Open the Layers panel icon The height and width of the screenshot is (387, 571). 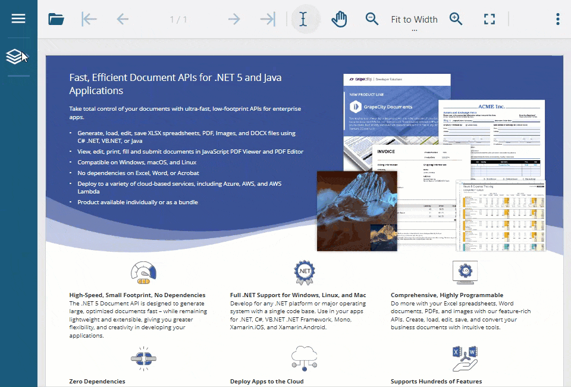coord(14,57)
